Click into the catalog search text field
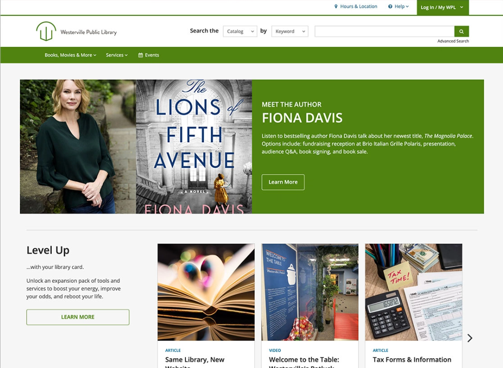503x368 pixels. point(384,31)
